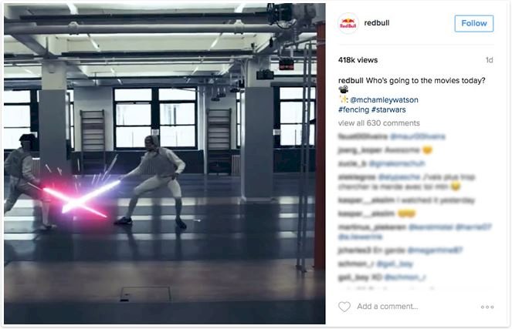Click the crying-laughing emoji in French comment
This screenshot has width=512, height=329.
click(456, 186)
